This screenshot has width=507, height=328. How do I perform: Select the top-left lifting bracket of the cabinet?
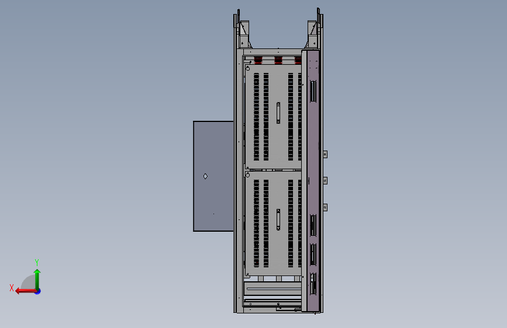[x=244, y=34]
